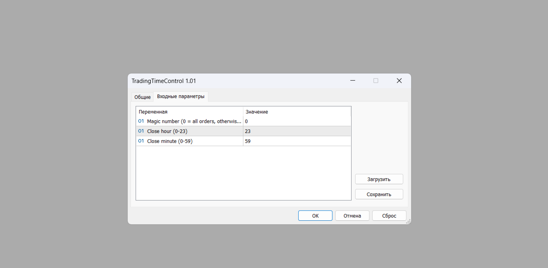Image resolution: width=548 pixels, height=268 pixels.
Task: Edit the Close hour value 23
Action: click(x=296, y=131)
